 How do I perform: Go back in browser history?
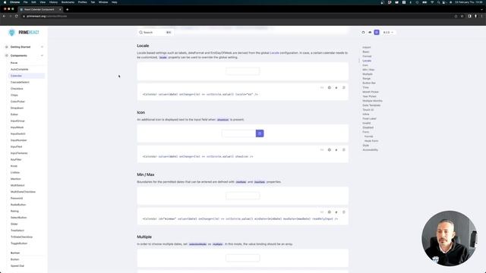click(5, 16)
